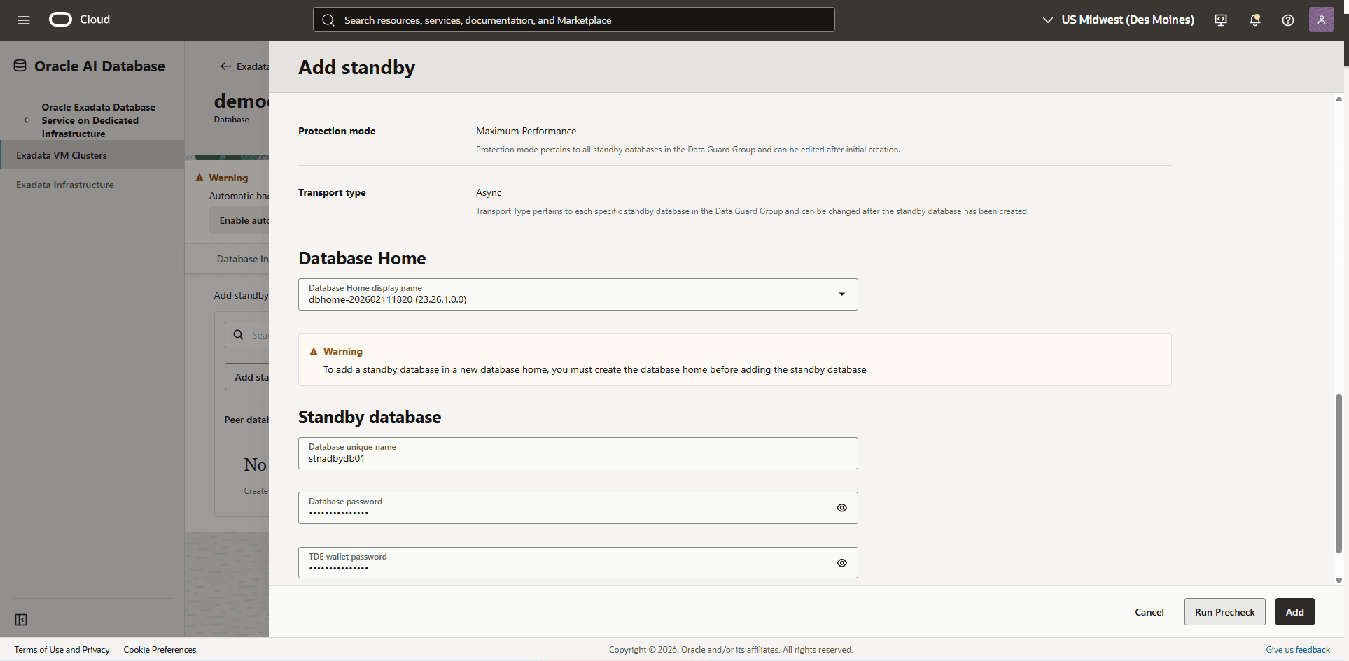Open the navigation hamburger menu
Viewport: 1349px width, 661px height.
(x=23, y=20)
